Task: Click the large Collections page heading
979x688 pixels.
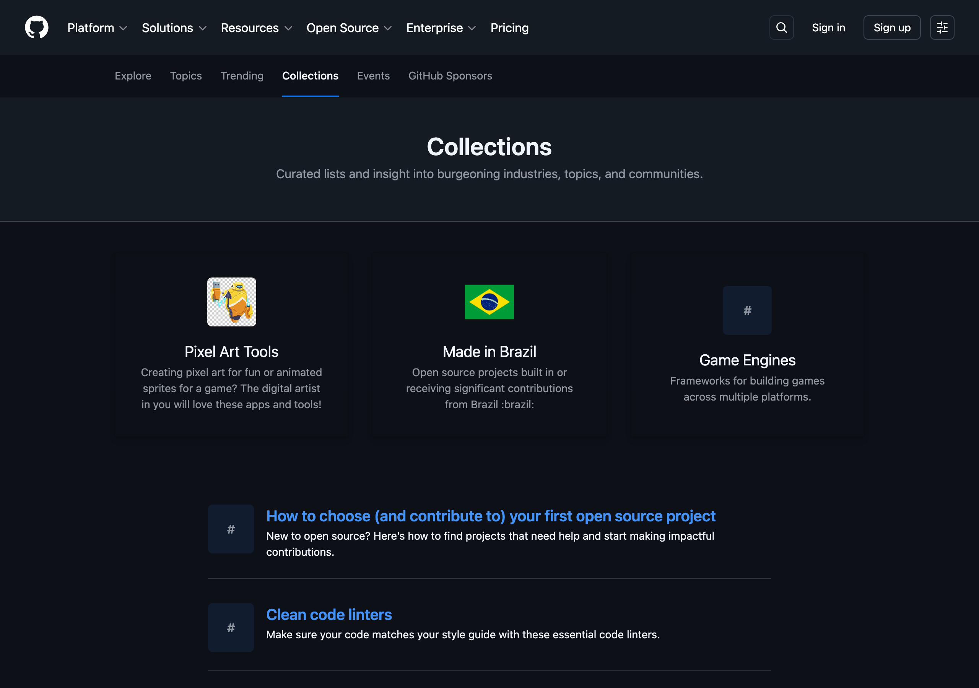Action: 489,147
